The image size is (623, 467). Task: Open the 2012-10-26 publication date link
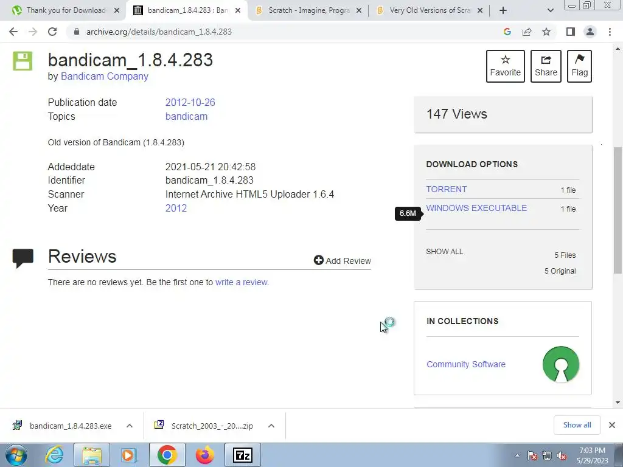pyautogui.click(x=190, y=102)
